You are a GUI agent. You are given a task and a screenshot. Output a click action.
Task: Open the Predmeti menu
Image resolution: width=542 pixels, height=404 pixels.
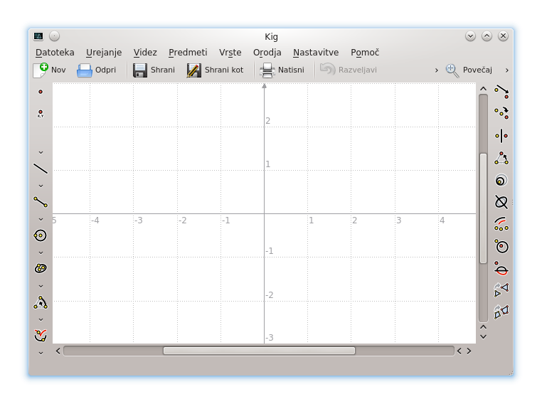pos(188,52)
